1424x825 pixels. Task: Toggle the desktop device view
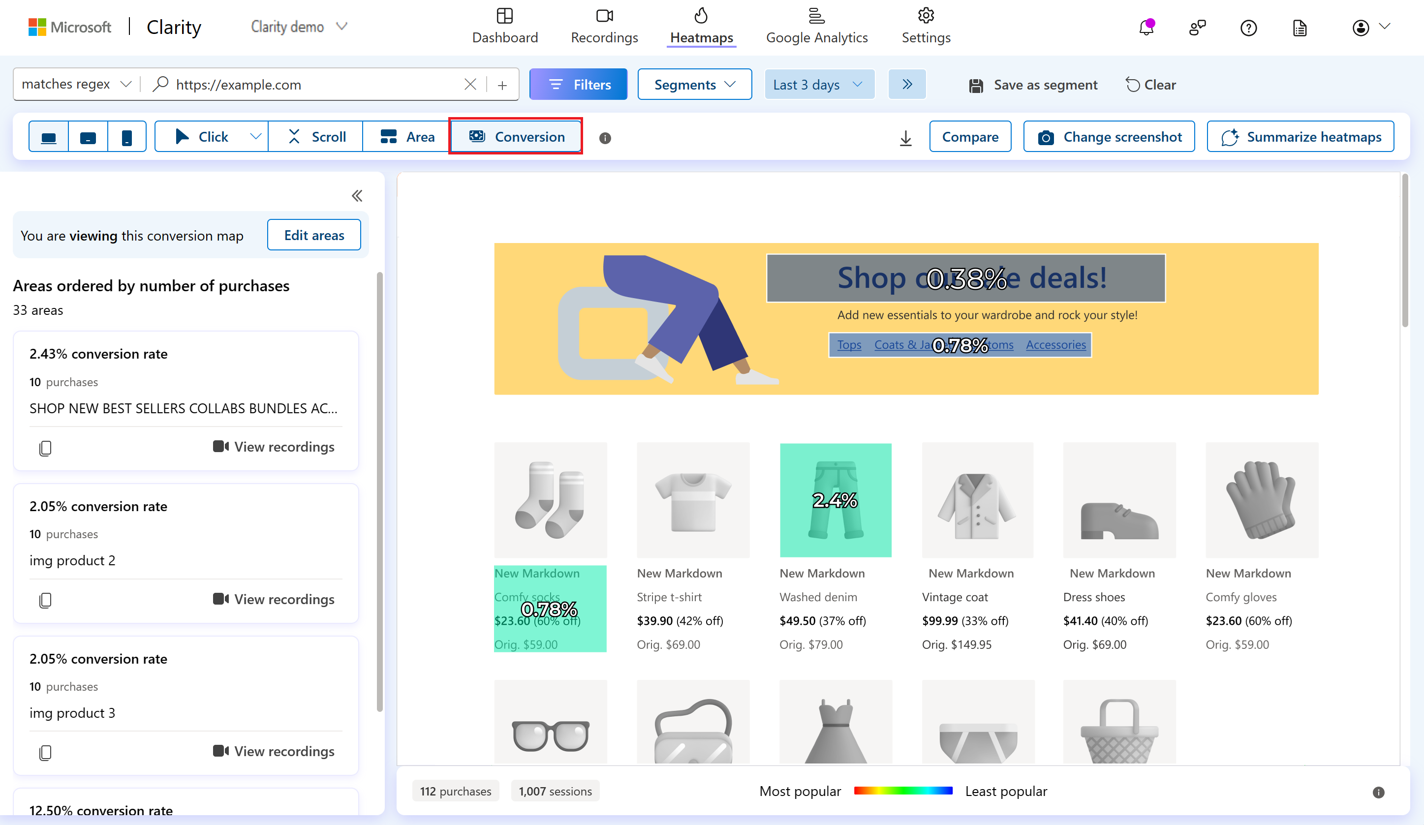click(47, 137)
